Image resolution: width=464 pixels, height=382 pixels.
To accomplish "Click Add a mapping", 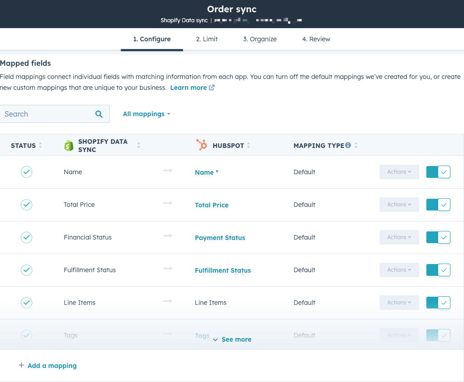I will 48,366.
